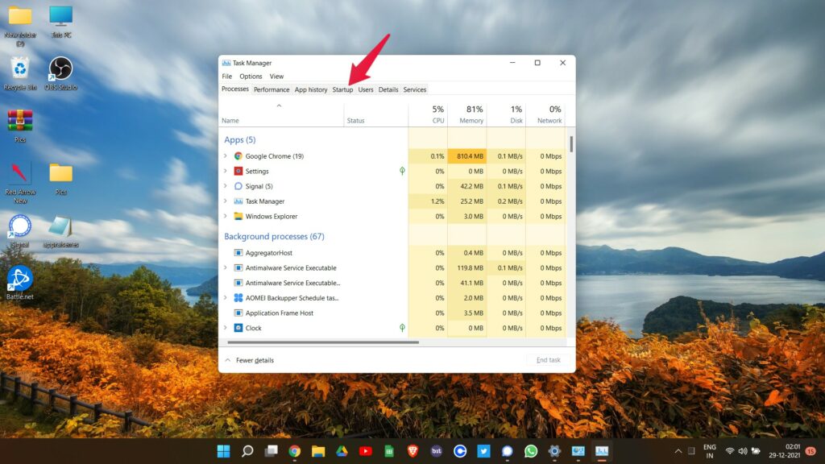This screenshot has height=464, width=825.
Task: Expand the Google Chrome process group
Action: tap(225, 155)
